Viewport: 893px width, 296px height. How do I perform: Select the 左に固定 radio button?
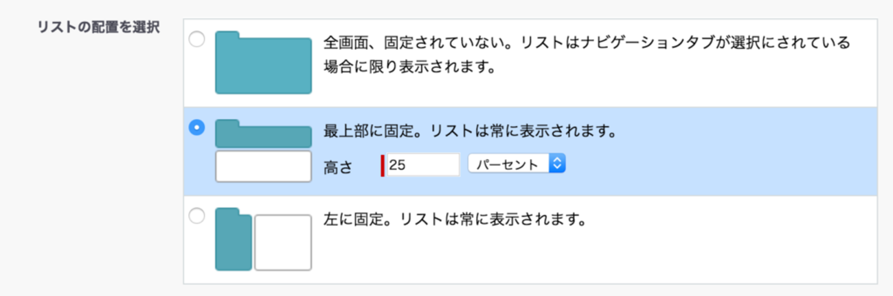click(x=196, y=217)
